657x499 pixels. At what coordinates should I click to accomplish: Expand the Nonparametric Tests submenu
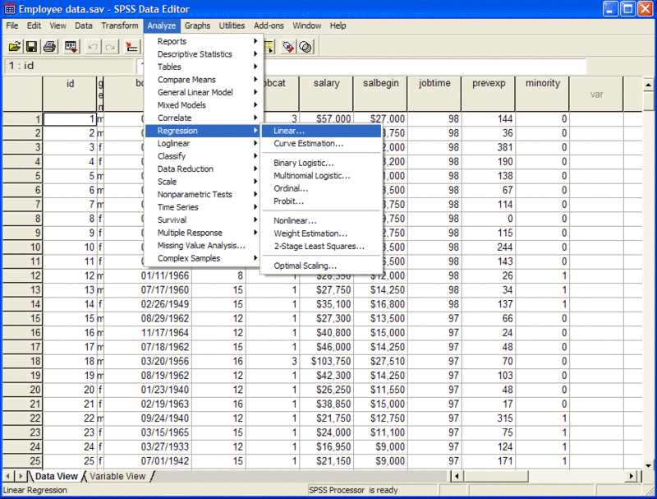(195, 194)
